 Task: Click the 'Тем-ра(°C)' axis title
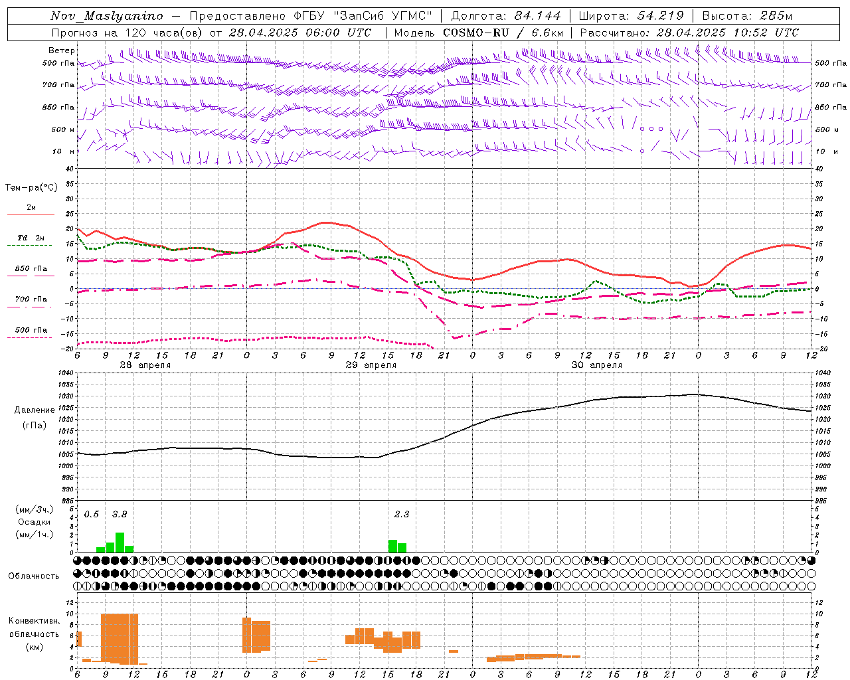[x=31, y=188]
